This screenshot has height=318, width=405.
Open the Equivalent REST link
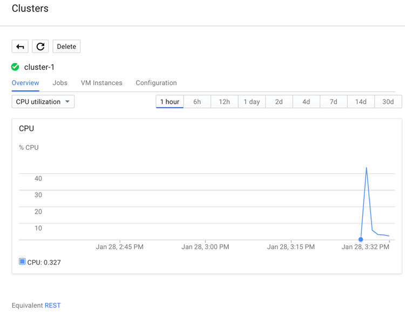[53, 306]
